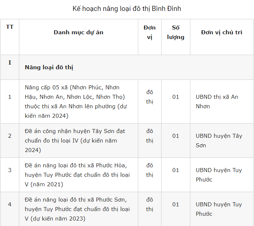Image resolution: width=254 pixels, height=226 pixels.
Task: Click the Phước Sơn project description
Action: pos(77,209)
